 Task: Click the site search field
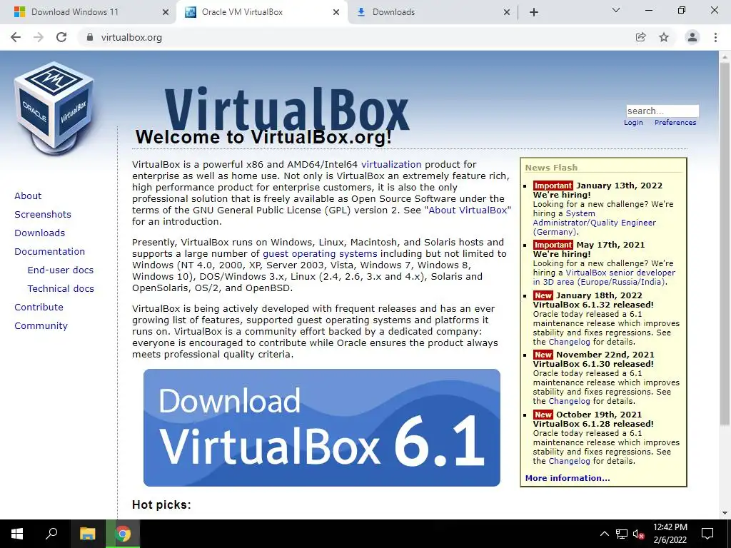662,111
